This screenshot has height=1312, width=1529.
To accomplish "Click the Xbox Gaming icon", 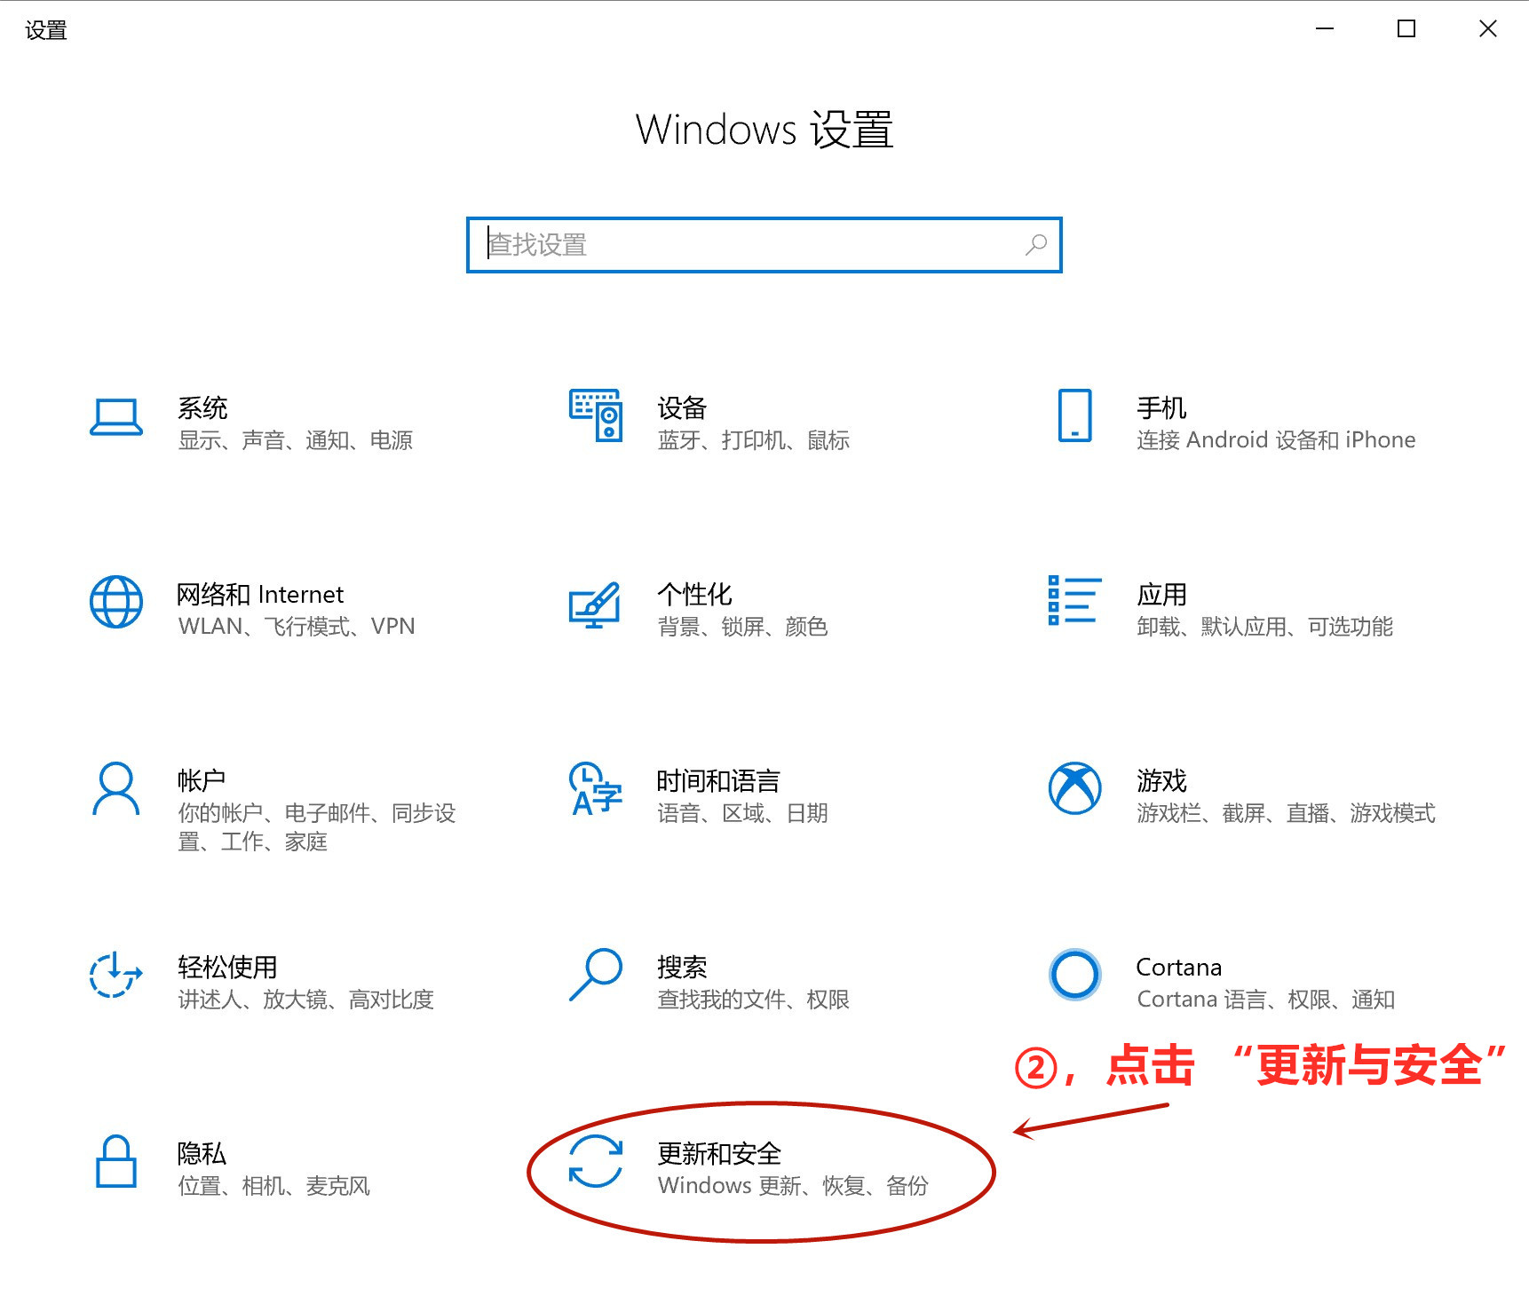I will click(1074, 787).
